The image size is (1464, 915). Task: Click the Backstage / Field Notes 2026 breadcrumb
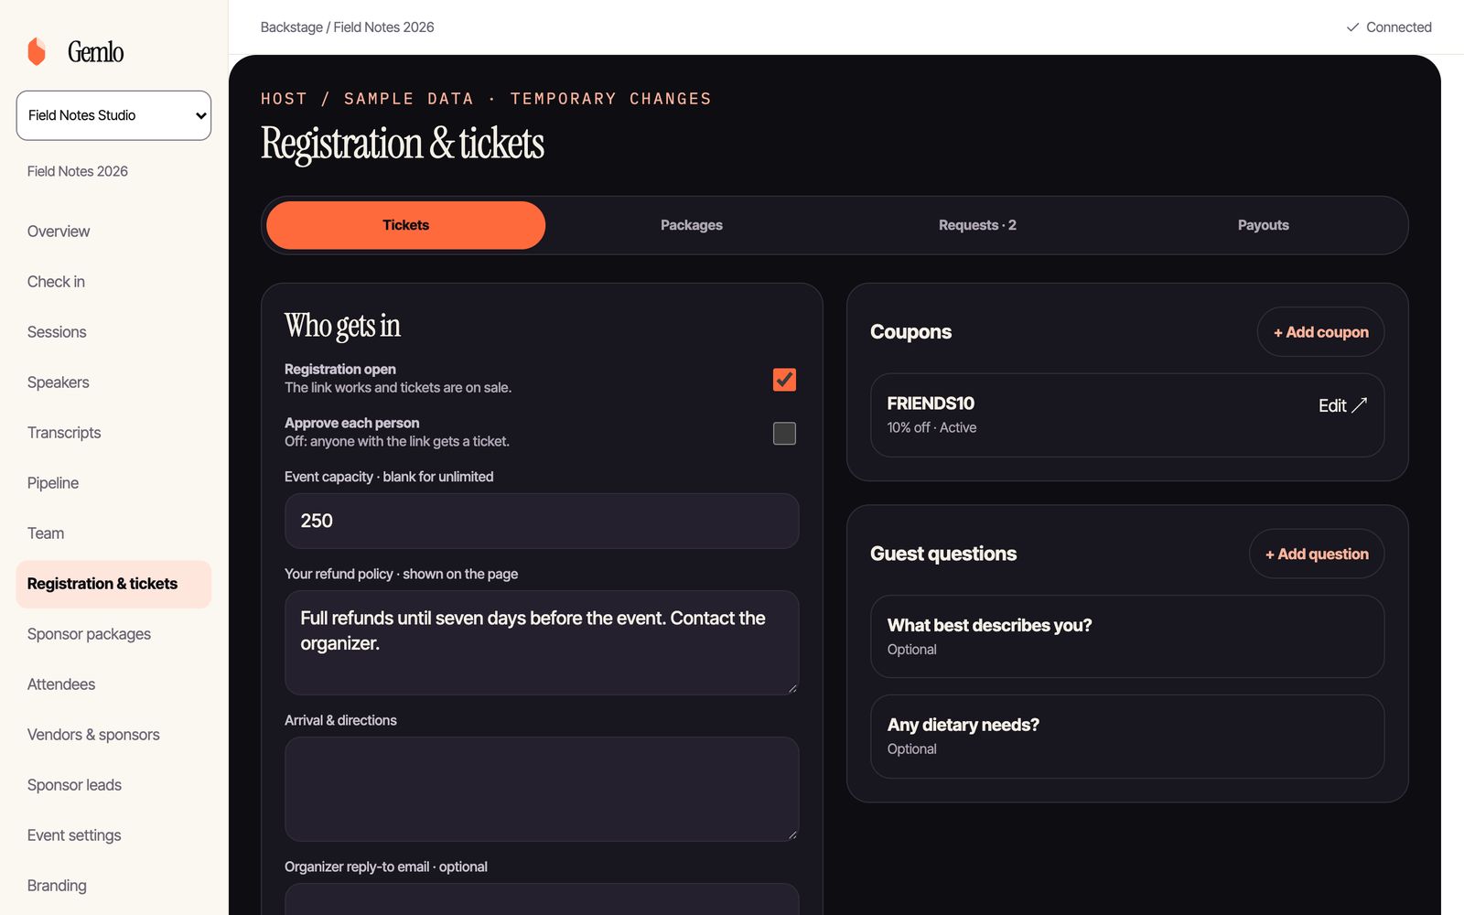[348, 27]
